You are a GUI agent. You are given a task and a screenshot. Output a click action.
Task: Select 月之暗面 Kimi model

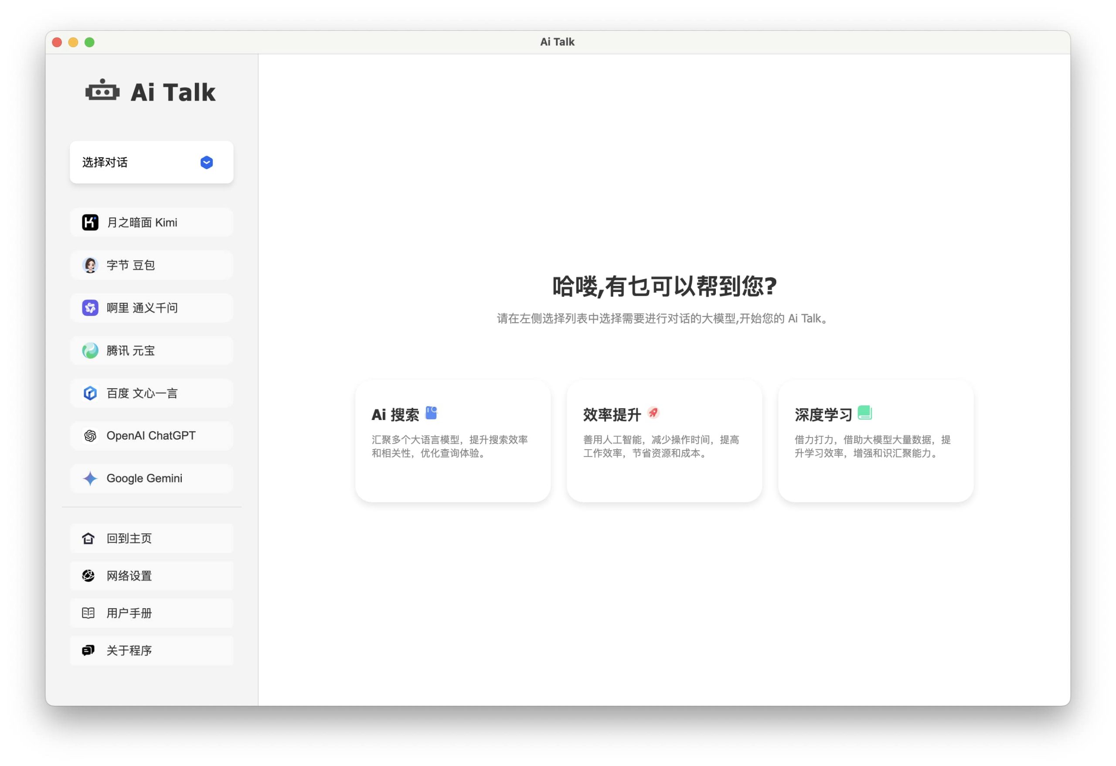click(151, 222)
